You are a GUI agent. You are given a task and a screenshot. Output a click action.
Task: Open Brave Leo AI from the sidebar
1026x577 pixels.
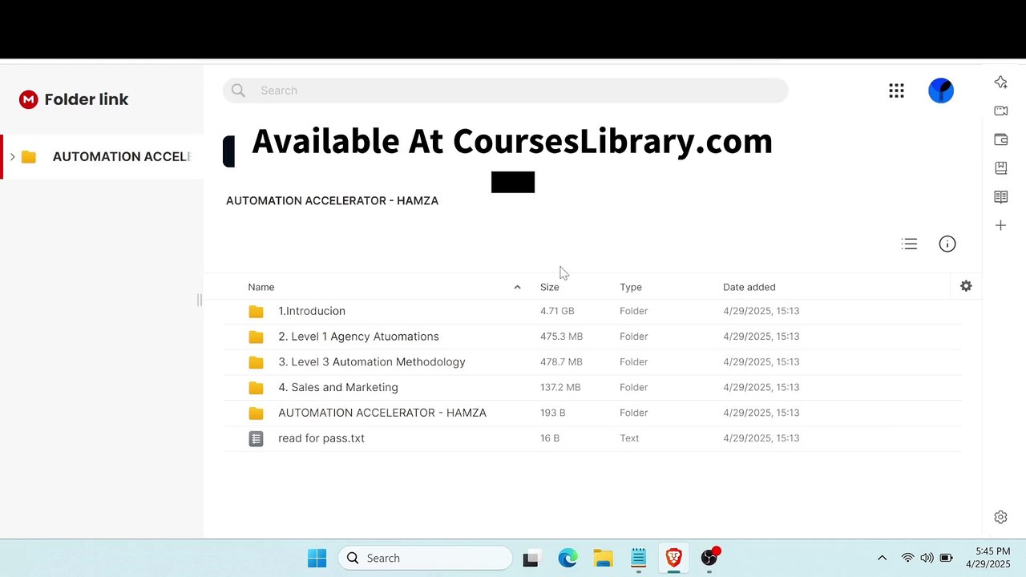[x=1000, y=82]
